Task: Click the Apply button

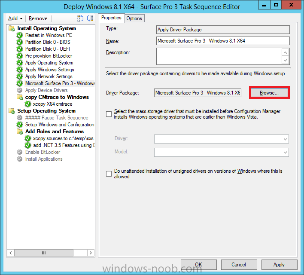Action: click(x=279, y=265)
